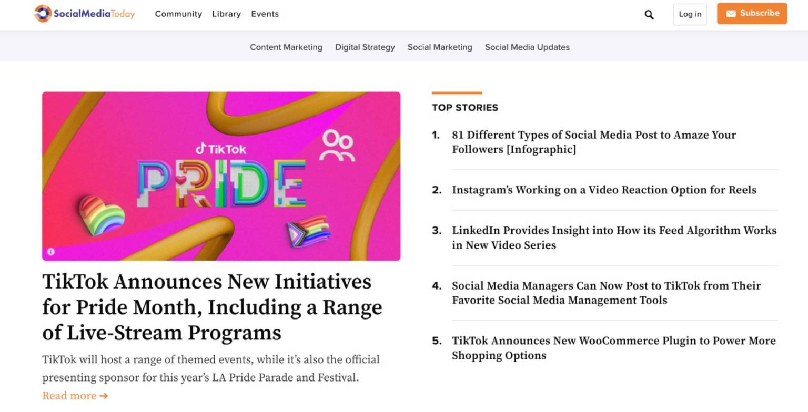Open the TikTok WooCommerce plugin story

tap(613, 347)
